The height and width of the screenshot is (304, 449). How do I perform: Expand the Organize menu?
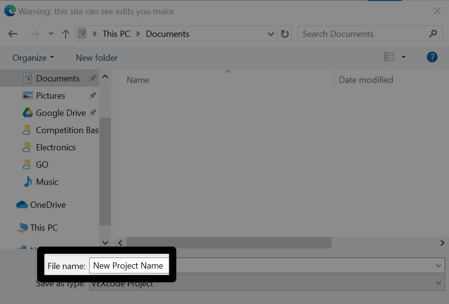pyautogui.click(x=30, y=57)
